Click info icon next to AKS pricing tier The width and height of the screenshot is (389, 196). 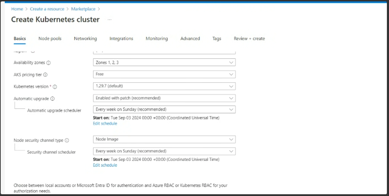(45, 75)
